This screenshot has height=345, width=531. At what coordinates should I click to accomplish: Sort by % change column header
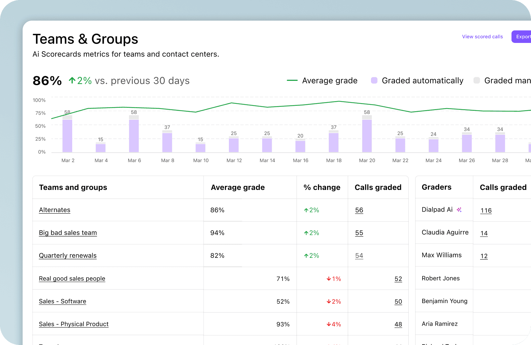pyautogui.click(x=322, y=187)
